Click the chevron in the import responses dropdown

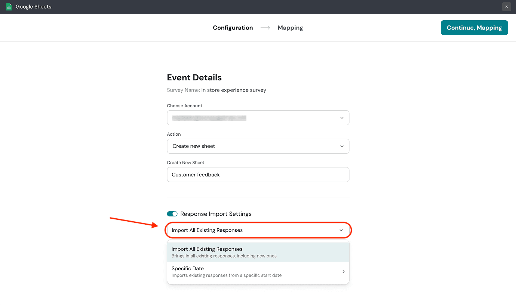pyautogui.click(x=341, y=230)
